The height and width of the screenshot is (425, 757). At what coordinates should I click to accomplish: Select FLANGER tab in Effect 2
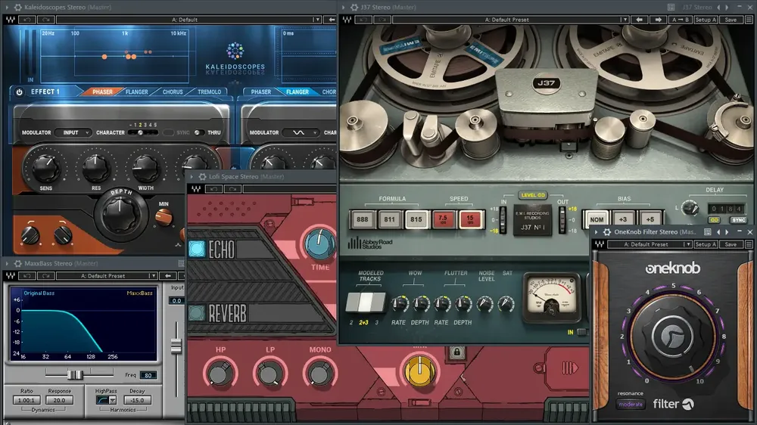[298, 92]
